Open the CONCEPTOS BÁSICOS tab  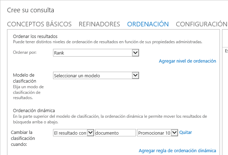coord(39,24)
